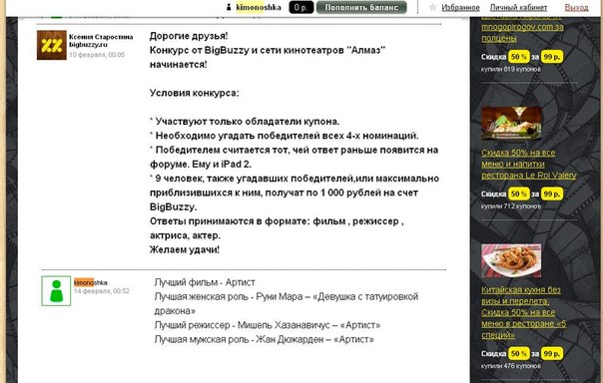This screenshot has height=383, width=603.
Task: Click the line Лучший фильм - Артист
Action: [205, 282]
